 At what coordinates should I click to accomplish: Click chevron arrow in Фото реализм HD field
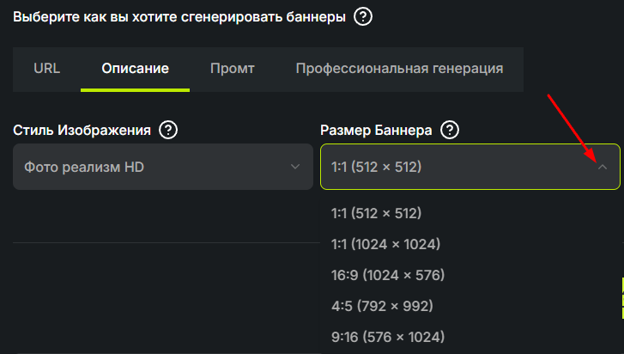(295, 167)
